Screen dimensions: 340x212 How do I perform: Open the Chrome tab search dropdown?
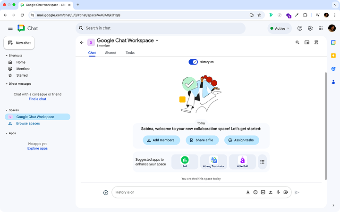(335, 5)
